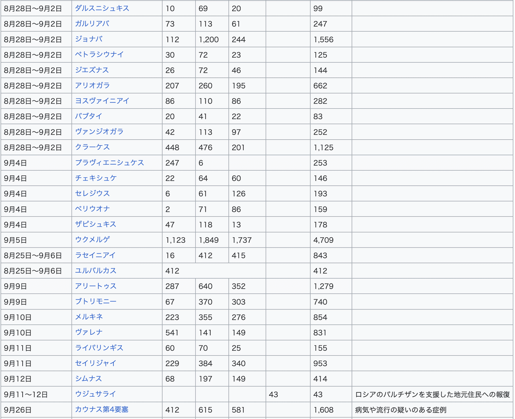Open the アリートゥス link

[96, 286]
